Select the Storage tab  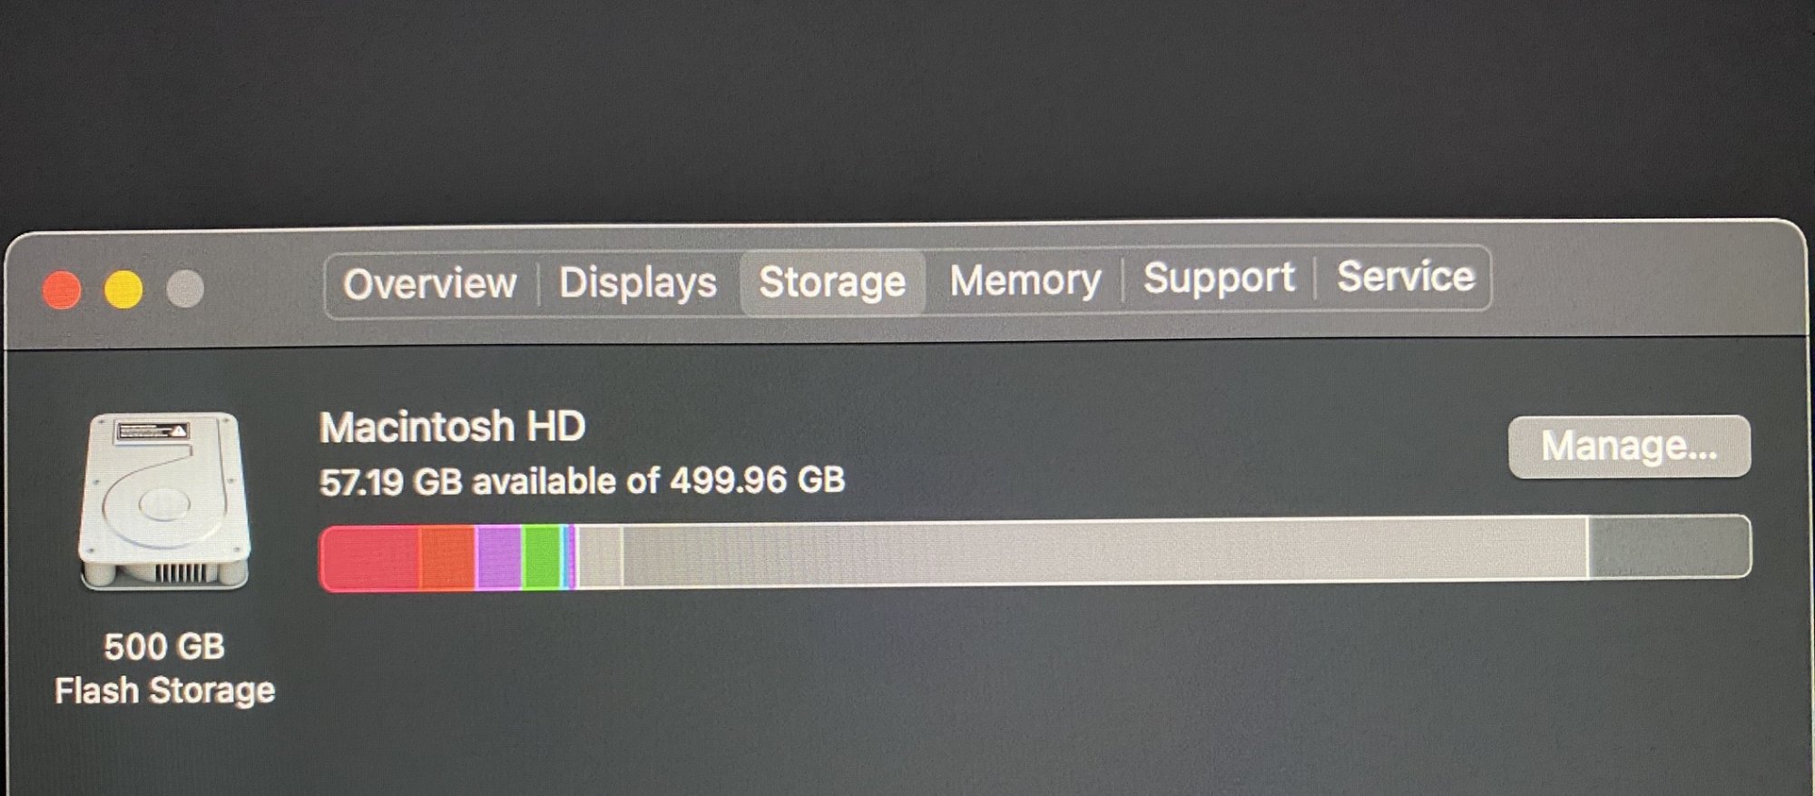click(832, 281)
